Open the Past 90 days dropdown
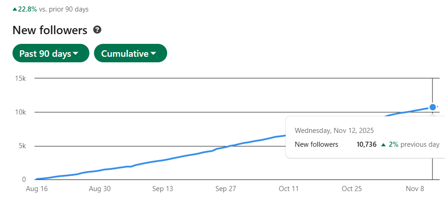445x198 pixels. pyautogui.click(x=51, y=53)
